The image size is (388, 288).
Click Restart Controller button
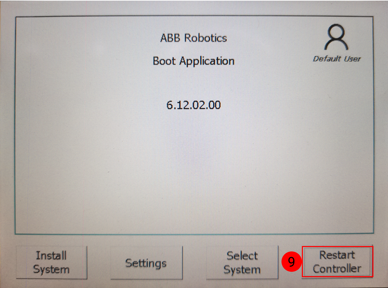click(337, 262)
